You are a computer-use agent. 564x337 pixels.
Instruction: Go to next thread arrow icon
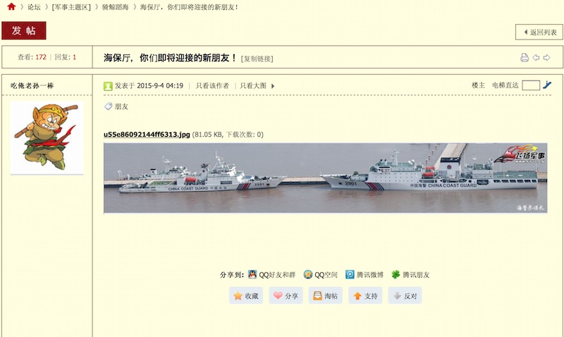(x=547, y=58)
